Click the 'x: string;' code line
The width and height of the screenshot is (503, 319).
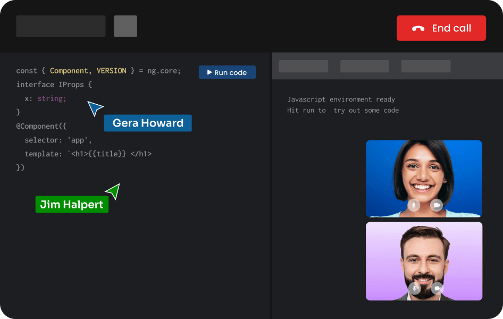coord(46,98)
